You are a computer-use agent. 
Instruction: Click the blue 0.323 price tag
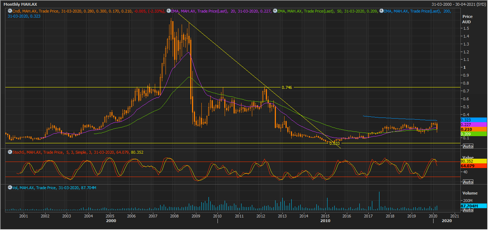pyautogui.click(x=474, y=120)
